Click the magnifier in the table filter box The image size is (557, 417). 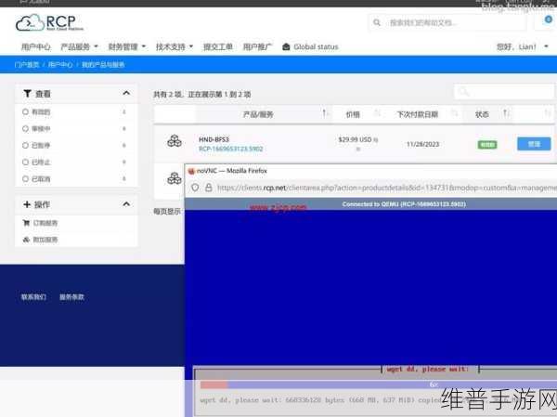[463, 92]
